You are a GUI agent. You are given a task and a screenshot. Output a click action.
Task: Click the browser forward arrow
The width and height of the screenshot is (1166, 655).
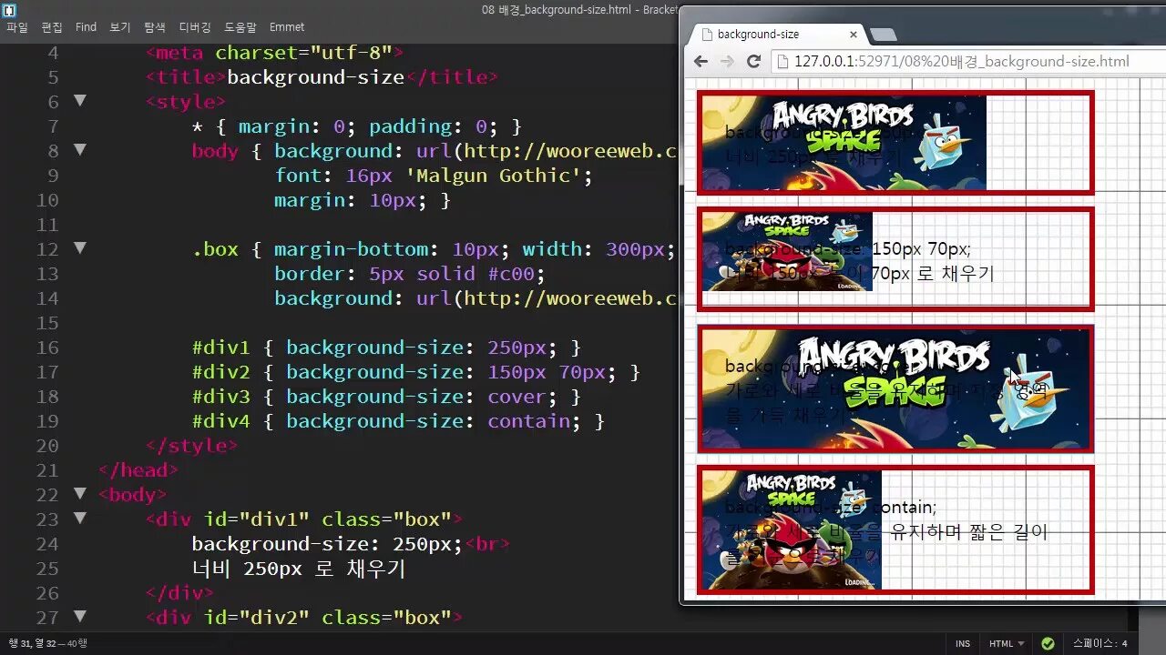point(727,62)
